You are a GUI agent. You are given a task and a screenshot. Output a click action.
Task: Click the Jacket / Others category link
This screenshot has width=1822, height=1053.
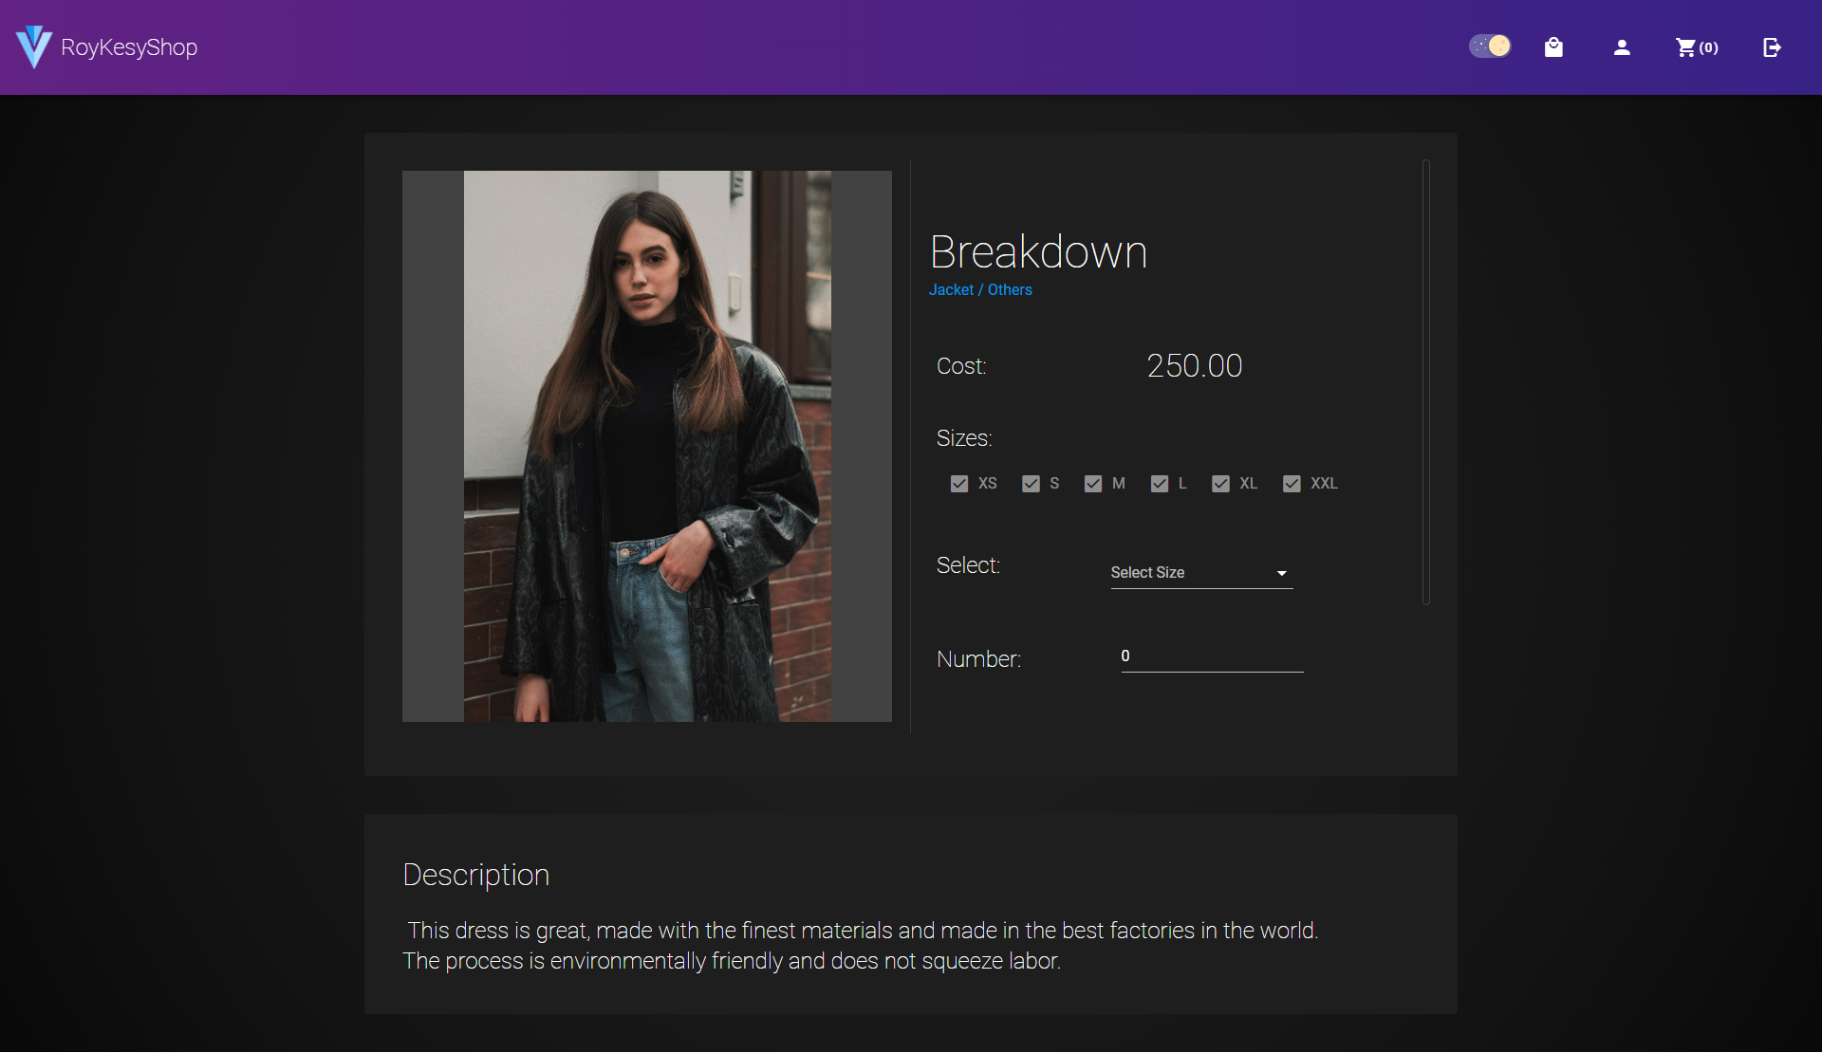pyautogui.click(x=980, y=290)
